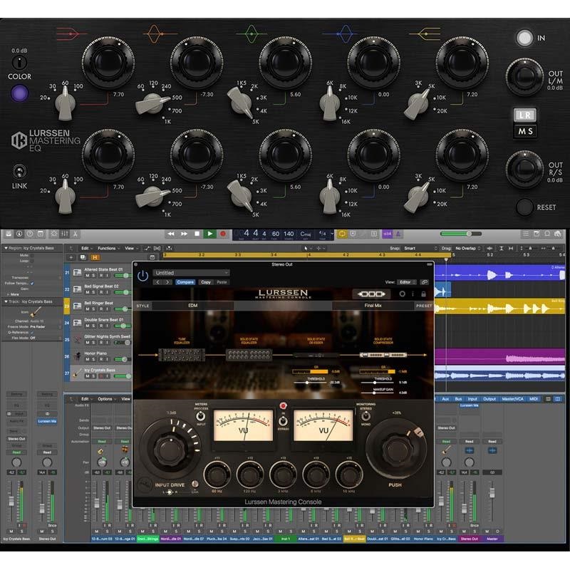Open Smart Controls icon in control bar

click(54, 234)
